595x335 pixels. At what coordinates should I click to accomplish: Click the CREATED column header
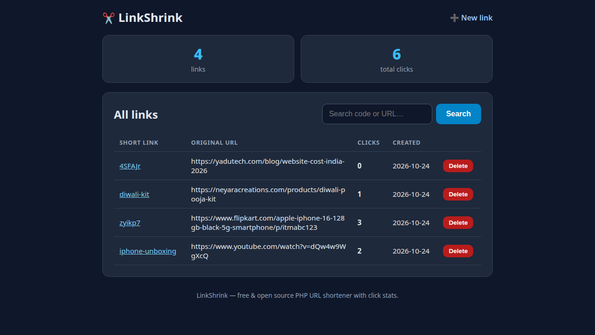click(x=406, y=143)
